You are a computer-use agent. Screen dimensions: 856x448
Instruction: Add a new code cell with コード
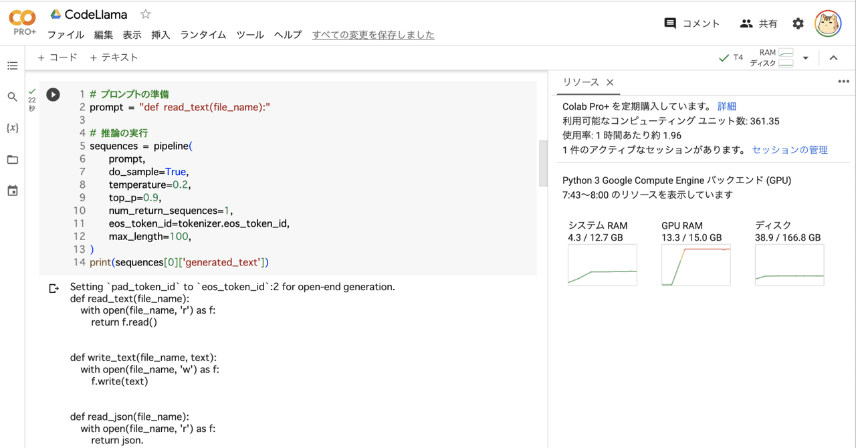tap(56, 57)
